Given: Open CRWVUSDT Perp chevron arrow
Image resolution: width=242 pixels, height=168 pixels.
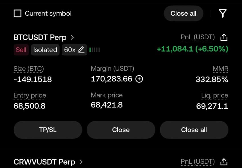Looking at the screenshot, I should [81, 162].
